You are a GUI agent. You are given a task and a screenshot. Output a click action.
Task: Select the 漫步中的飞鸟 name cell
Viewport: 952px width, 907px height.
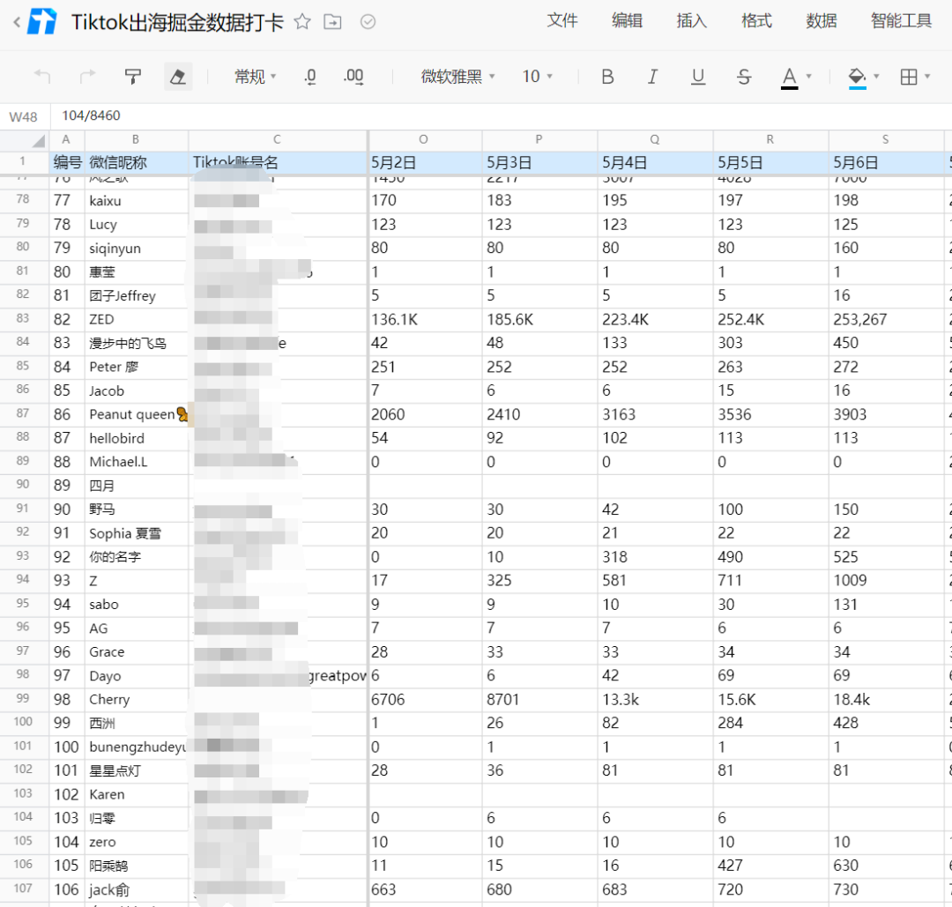[136, 344]
